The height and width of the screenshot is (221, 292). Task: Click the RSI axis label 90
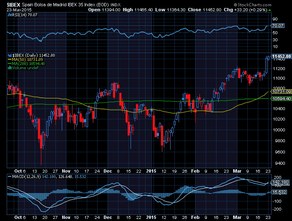coord(275,19)
